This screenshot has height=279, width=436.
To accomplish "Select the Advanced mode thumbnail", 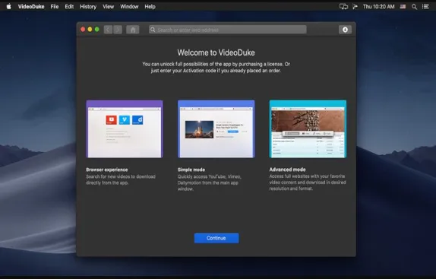I will [308, 129].
